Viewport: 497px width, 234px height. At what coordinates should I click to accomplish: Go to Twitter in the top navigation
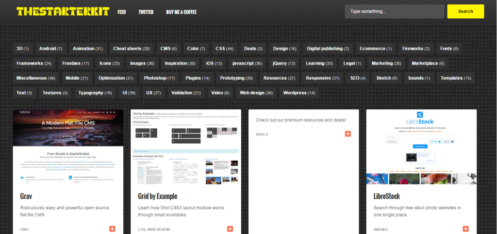(146, 12)
